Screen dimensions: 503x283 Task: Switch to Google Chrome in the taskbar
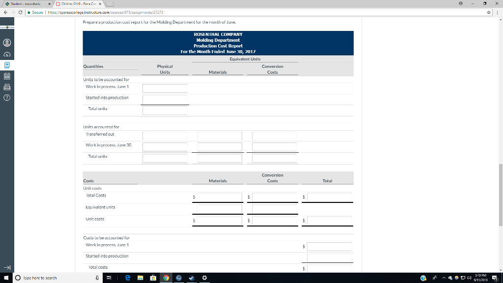pos(166,278)
